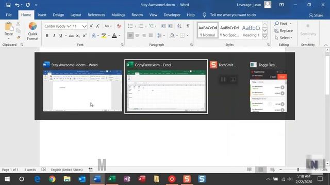Apply strikethrough formatting
Viewport: 330px width, 185px height.
(x=71, y=35)
